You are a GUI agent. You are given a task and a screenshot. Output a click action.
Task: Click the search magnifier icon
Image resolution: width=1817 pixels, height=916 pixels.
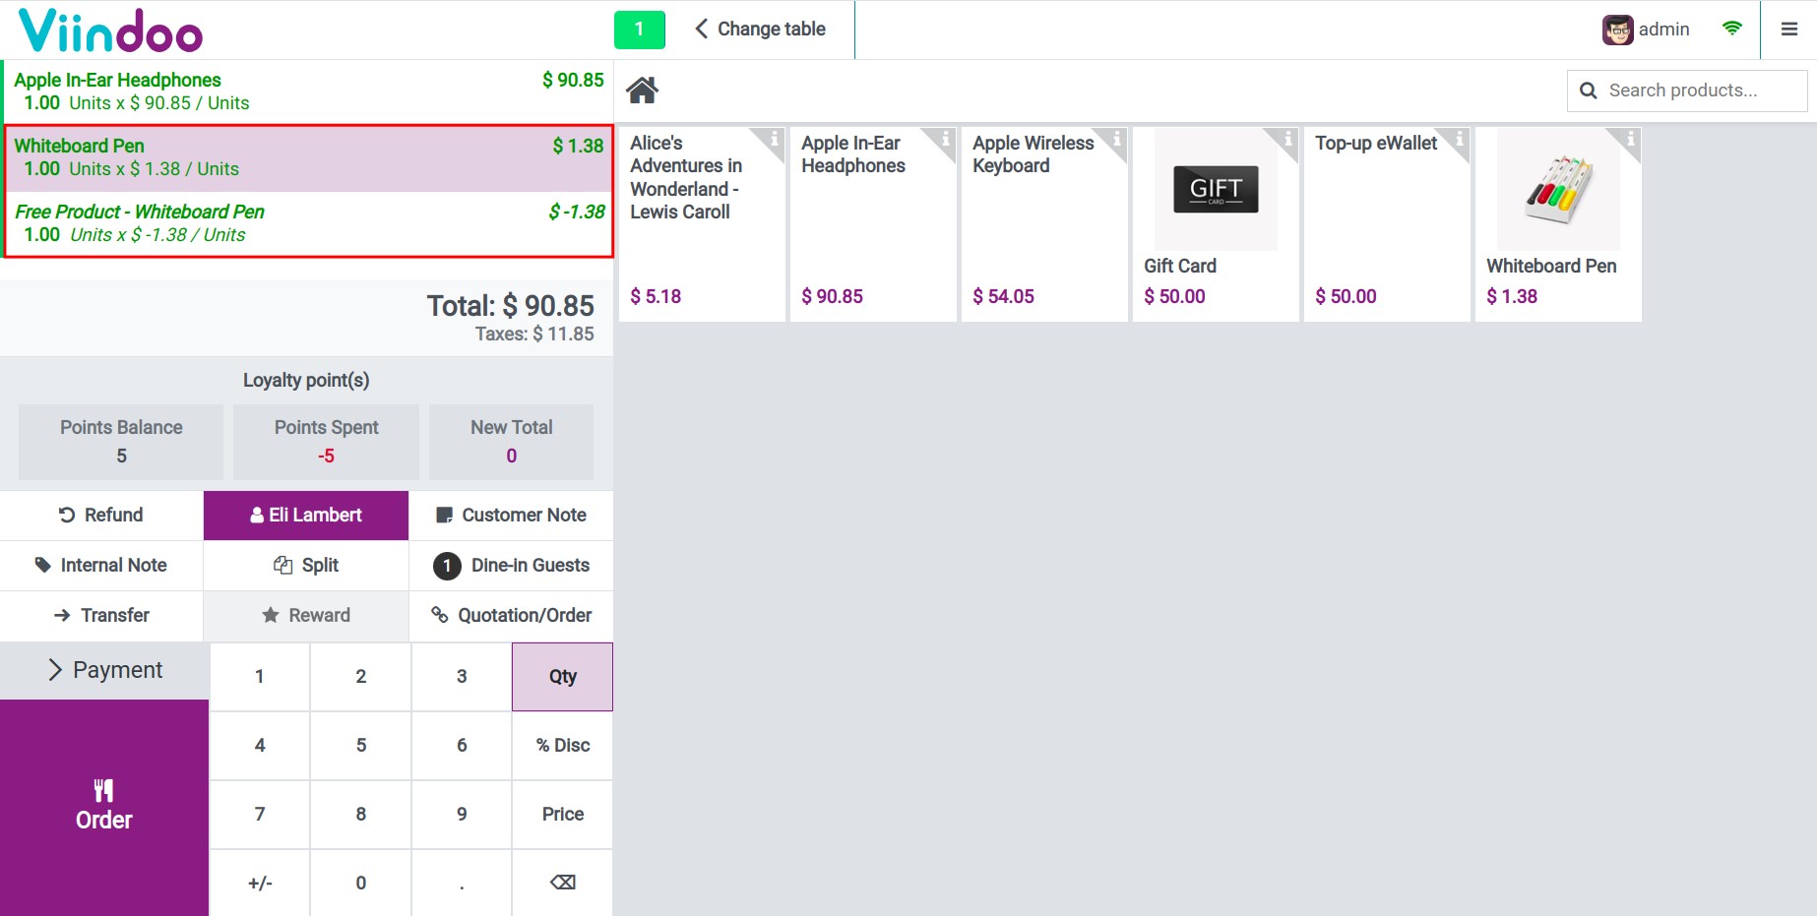(1588, 91)
